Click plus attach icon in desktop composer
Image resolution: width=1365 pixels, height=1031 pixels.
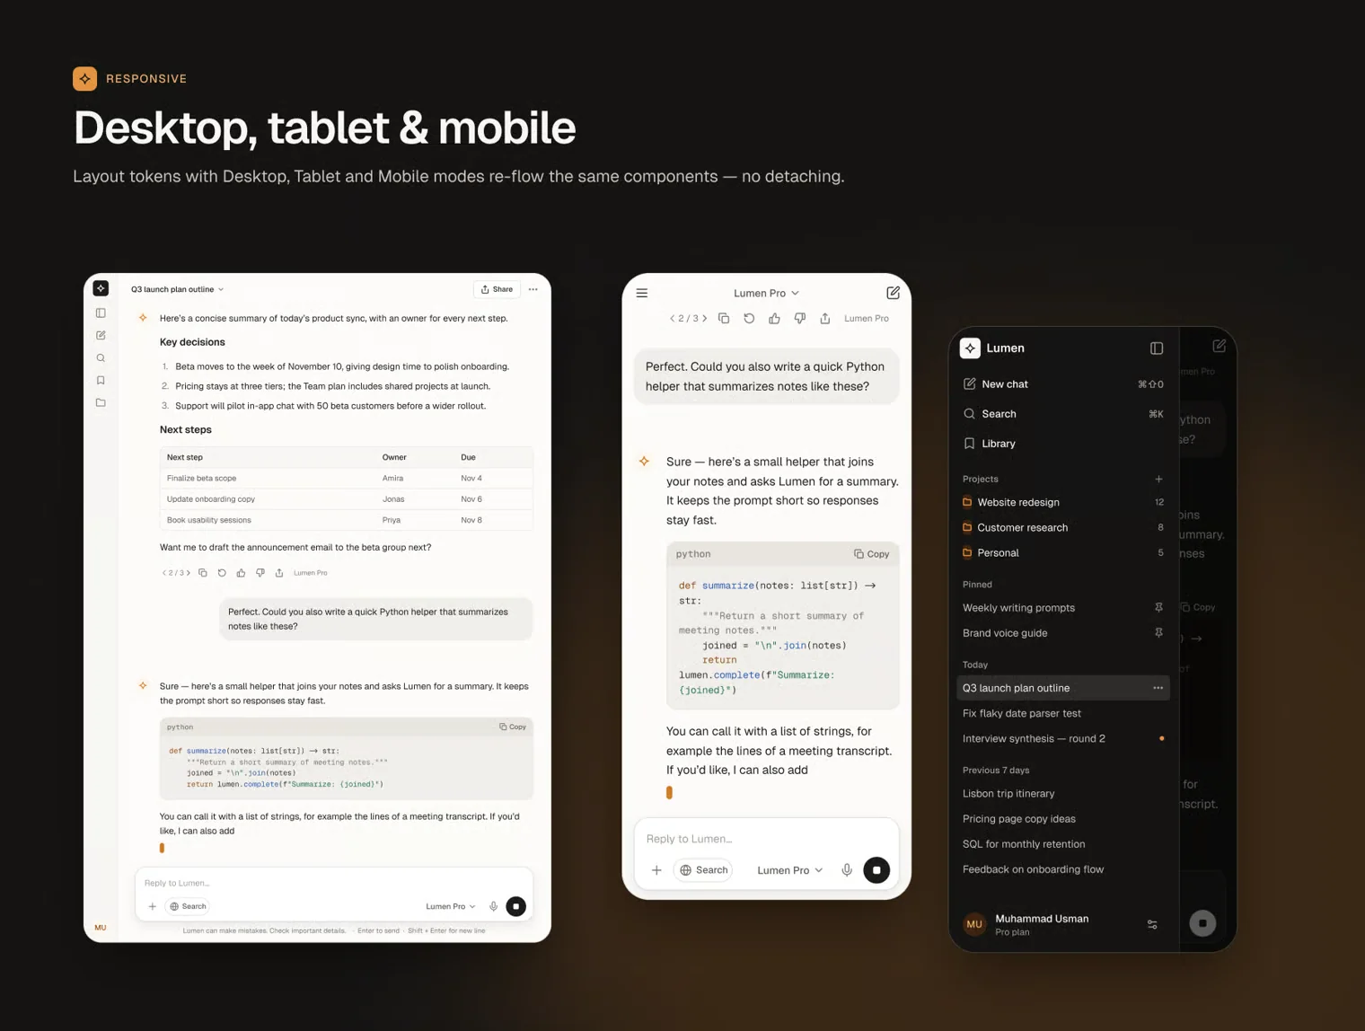(x=152, y=906)
